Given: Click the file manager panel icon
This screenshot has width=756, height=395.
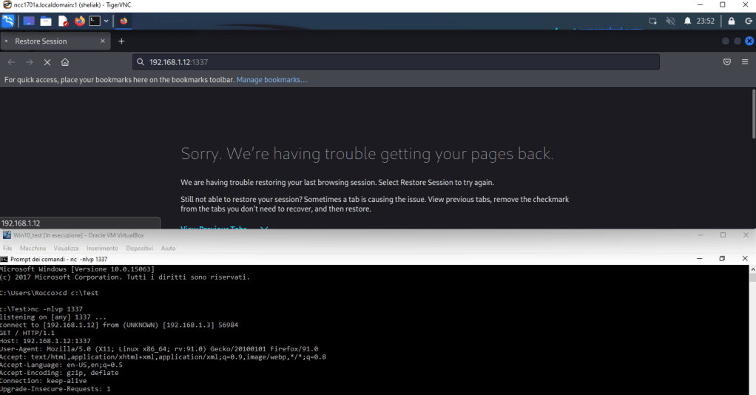Looking at the screenshot, I should click(x=46, y=21).
